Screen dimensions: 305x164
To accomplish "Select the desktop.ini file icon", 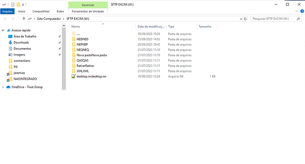I will (73, 76).
